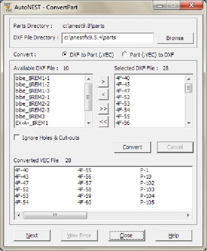
Task: Click P-103 in Converted VEC File list
Action: [147, 189]
